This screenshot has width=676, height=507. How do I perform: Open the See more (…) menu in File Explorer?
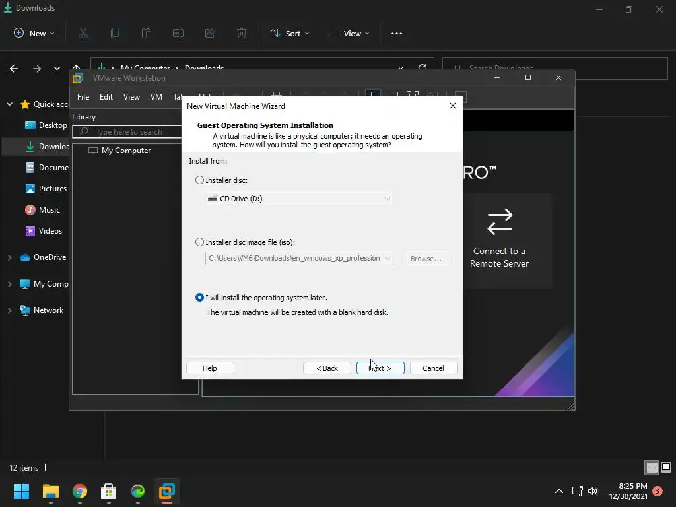[397, 33]
